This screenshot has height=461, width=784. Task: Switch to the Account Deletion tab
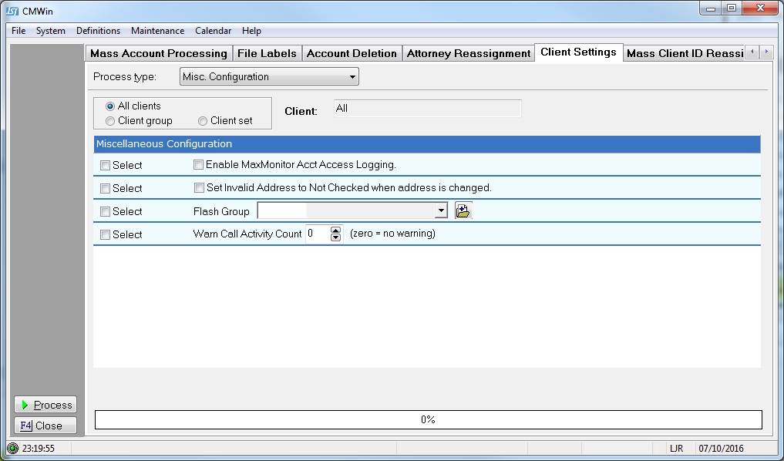tap(352, 53)
